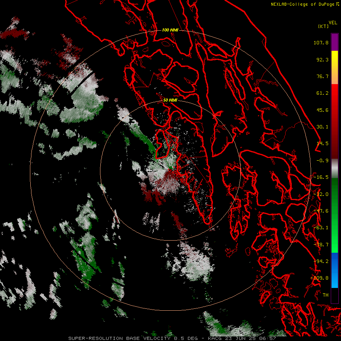Click the -63.1 velocity scale value

[x=321, y=228]
